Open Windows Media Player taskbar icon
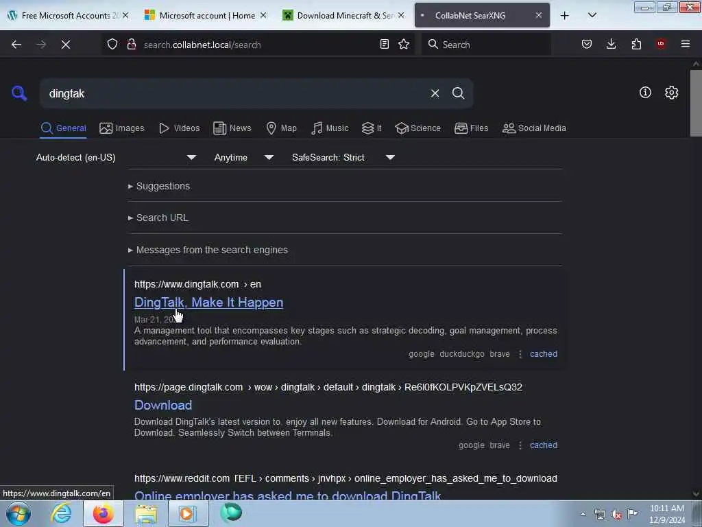This screenshot has height=527, width=702. click(x=188, y=514)
